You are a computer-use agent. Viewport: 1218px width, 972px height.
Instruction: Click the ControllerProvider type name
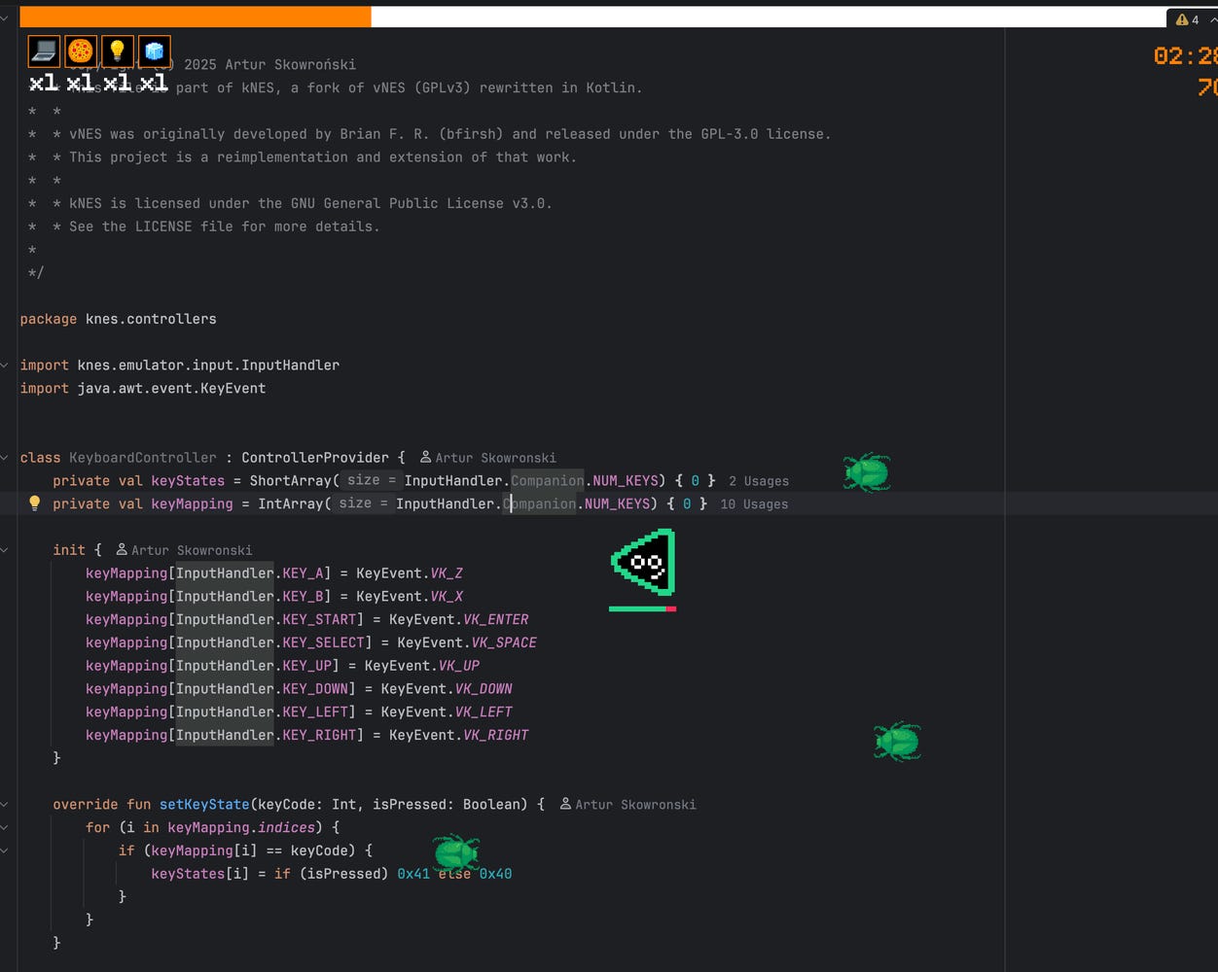[x=315, y=458]
